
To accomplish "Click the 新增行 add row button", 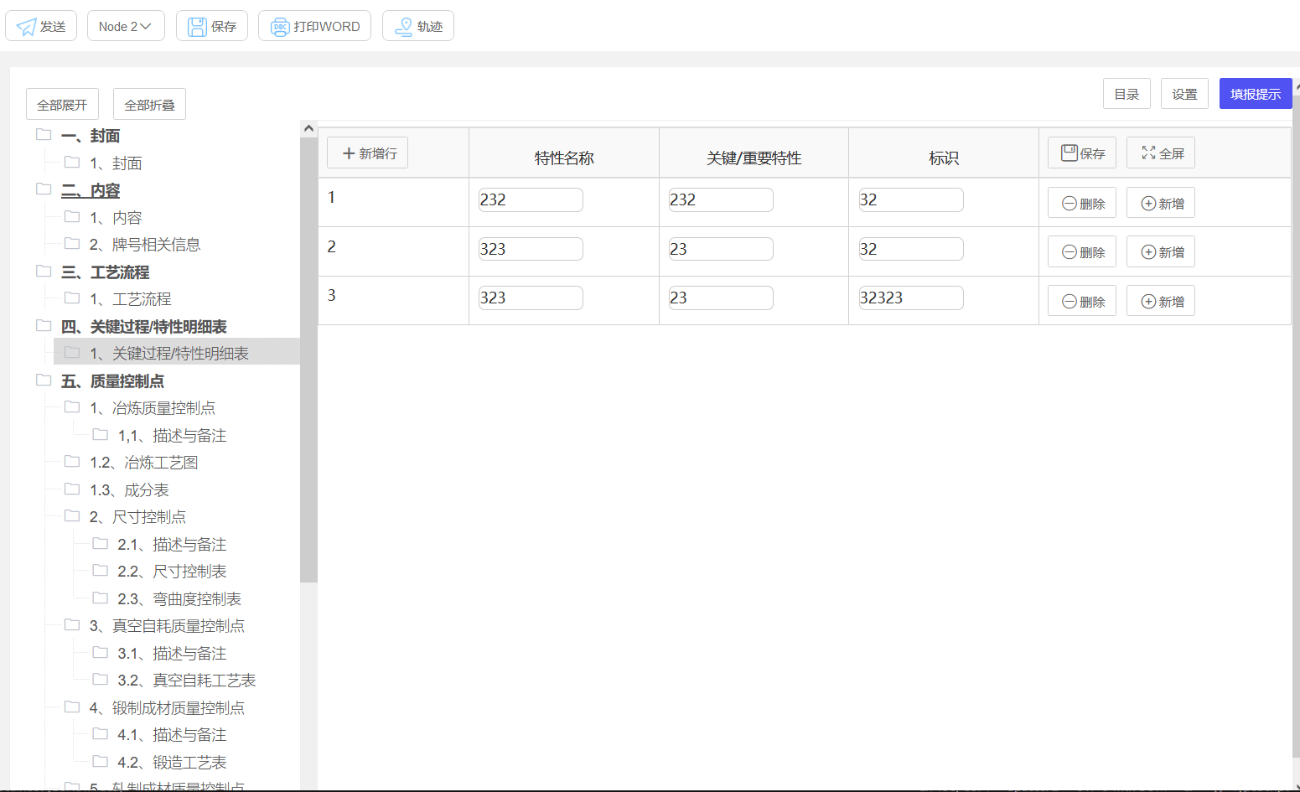I will point(367,153).
